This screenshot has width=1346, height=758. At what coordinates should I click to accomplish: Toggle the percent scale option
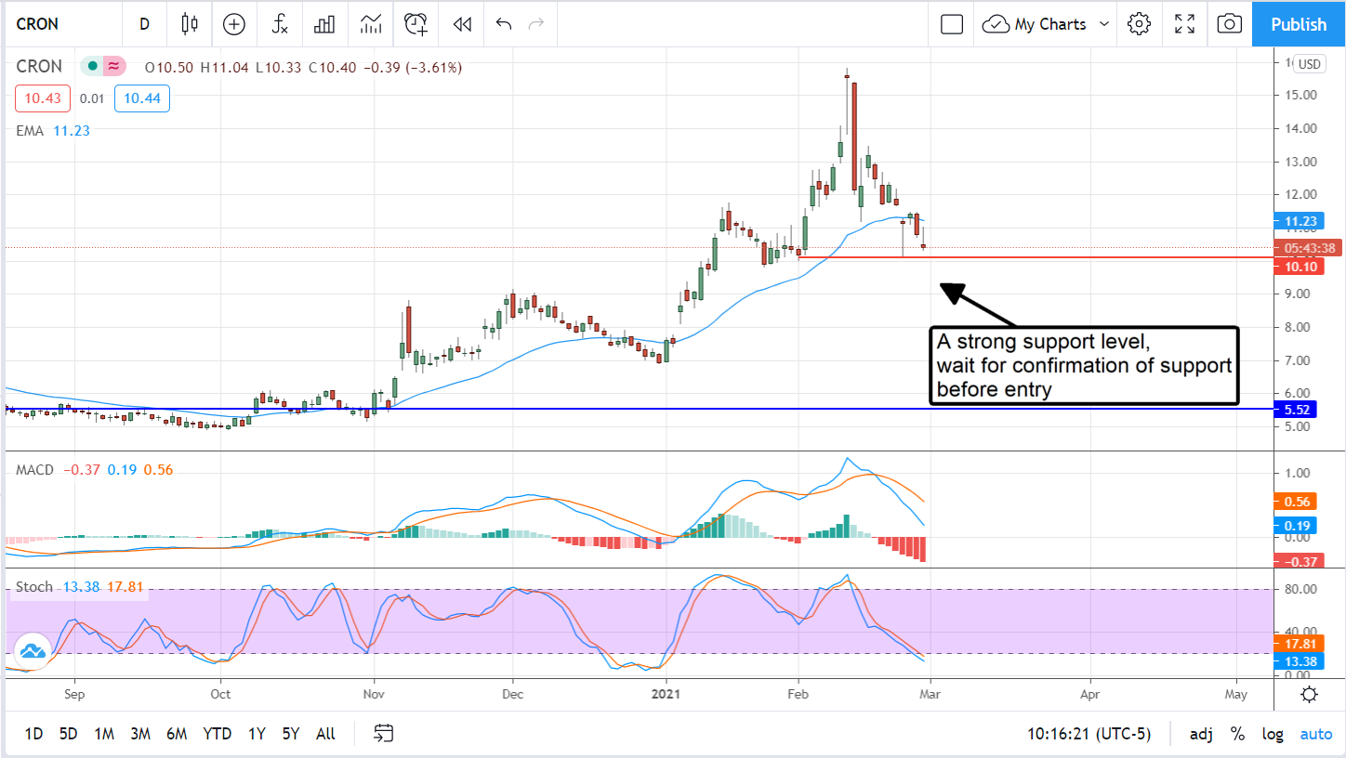(x=1237, y=734)
